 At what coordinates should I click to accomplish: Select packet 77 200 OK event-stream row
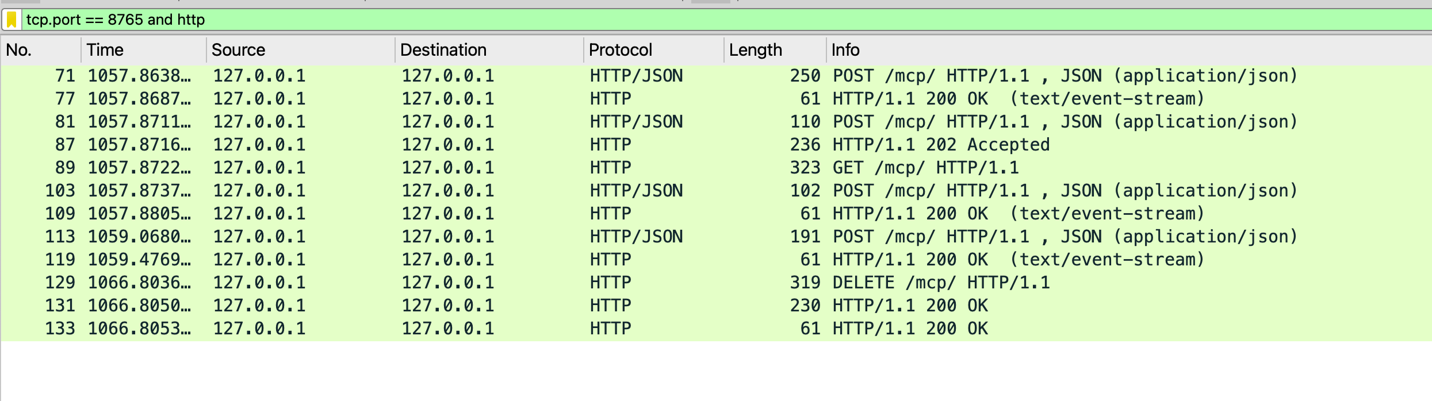(716, 99)
